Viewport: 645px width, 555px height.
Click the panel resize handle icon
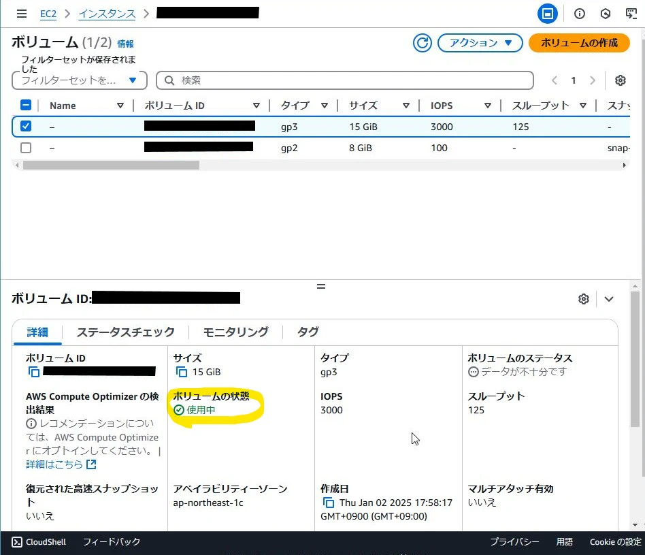point(321,286)
